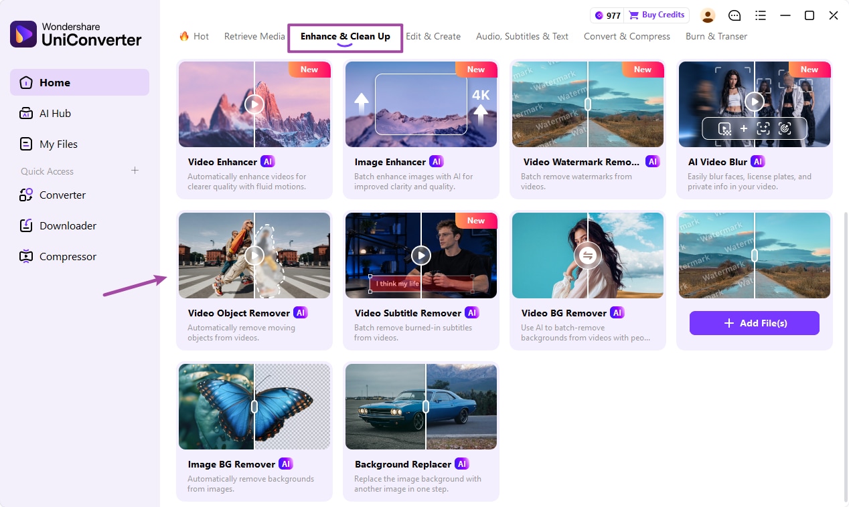849x507 pixels.
Task: Open the Home sidebar item
Action: click(x=80, y=82)
